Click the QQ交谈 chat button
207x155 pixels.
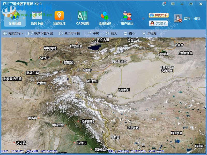click(x=158, y=24)
